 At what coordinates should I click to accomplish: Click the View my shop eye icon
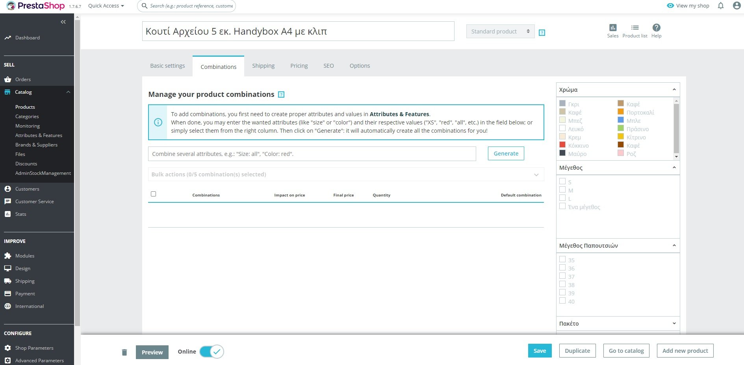click(x=670, y=6)
